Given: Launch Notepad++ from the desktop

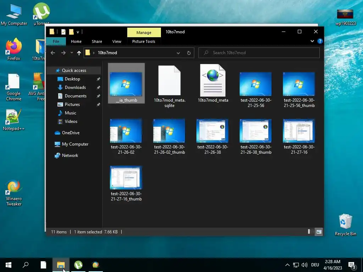Looking at the screenshot, I should (x=14, y=120).
